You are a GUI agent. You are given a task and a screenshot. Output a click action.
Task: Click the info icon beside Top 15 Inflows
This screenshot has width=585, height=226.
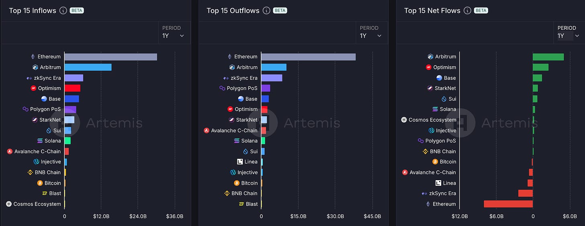click(x=63, y=11)
